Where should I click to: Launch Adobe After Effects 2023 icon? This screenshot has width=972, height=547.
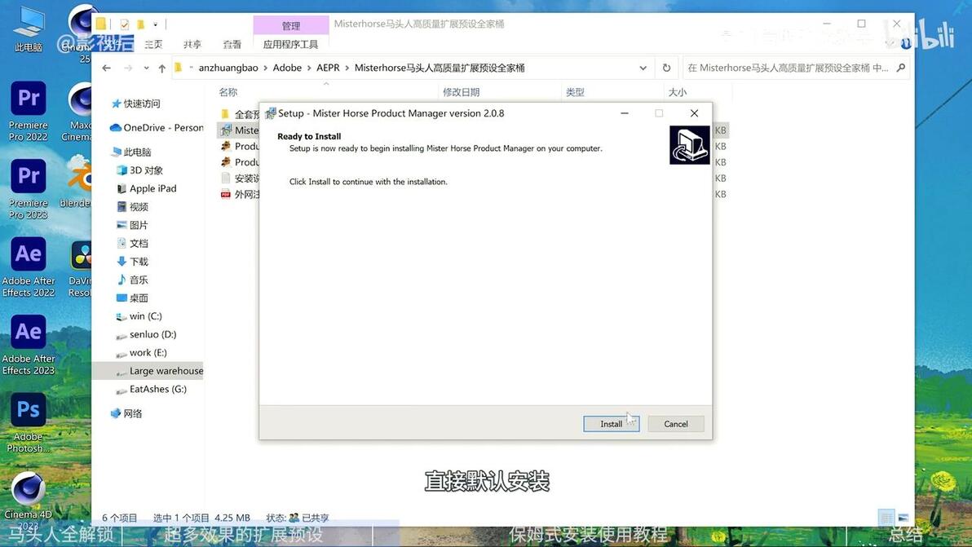pos(29,345)
